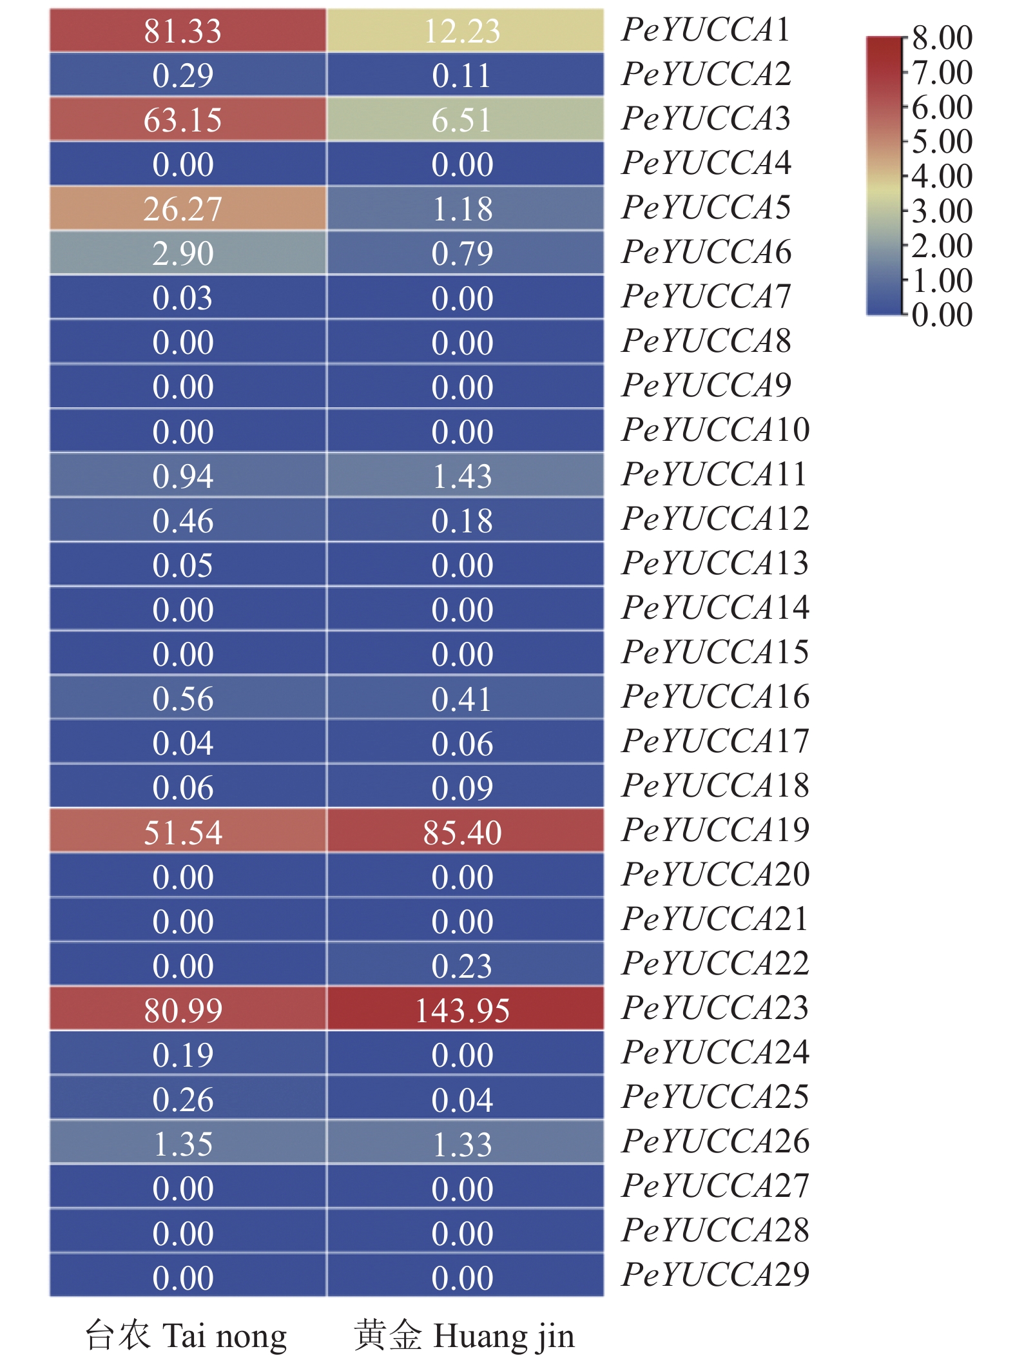
Task: Click the PeYUCCA1 gene label
Action: tap(706, 30)
